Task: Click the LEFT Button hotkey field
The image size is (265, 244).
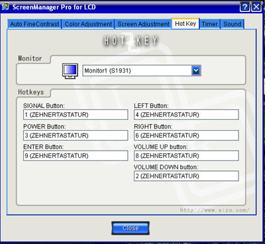Action: pyautogui.click(x=186, y=115)
